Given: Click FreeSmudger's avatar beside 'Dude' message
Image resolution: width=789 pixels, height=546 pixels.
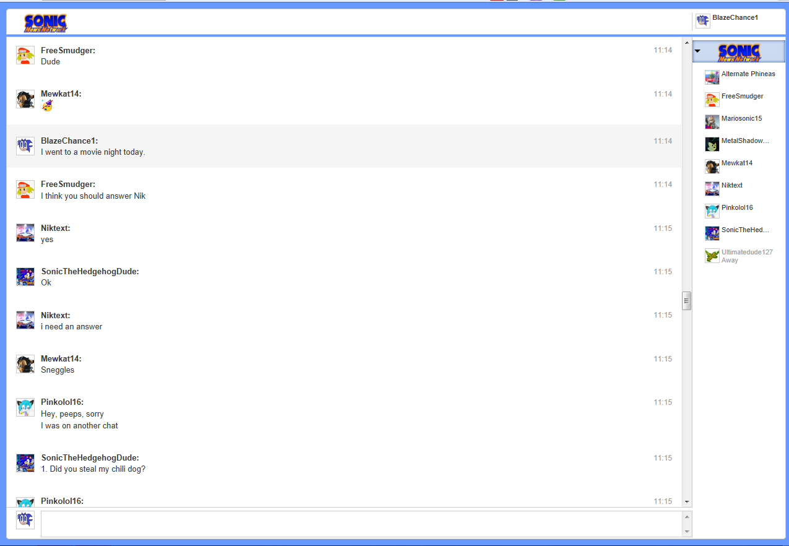Looking at the screenshot, I should coord(25,55).
